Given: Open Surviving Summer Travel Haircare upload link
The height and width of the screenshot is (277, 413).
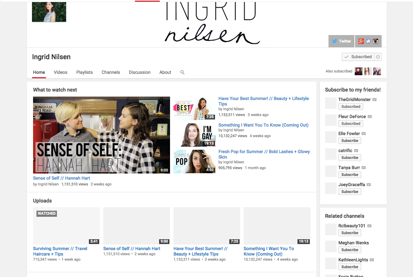Looking at the screenshot, I should (x=60, y=251).
